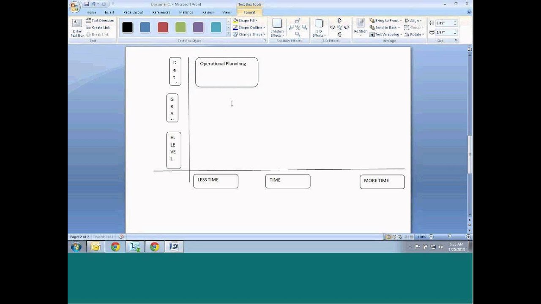
Task: Toggle shadow on/off
Action: pos(298,27)
